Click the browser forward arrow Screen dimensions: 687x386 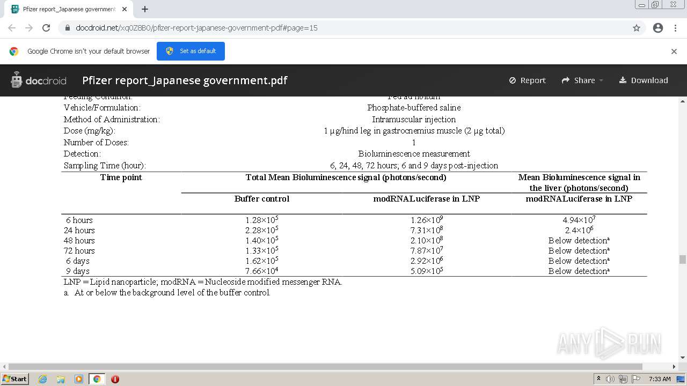[x=29, y=28]
